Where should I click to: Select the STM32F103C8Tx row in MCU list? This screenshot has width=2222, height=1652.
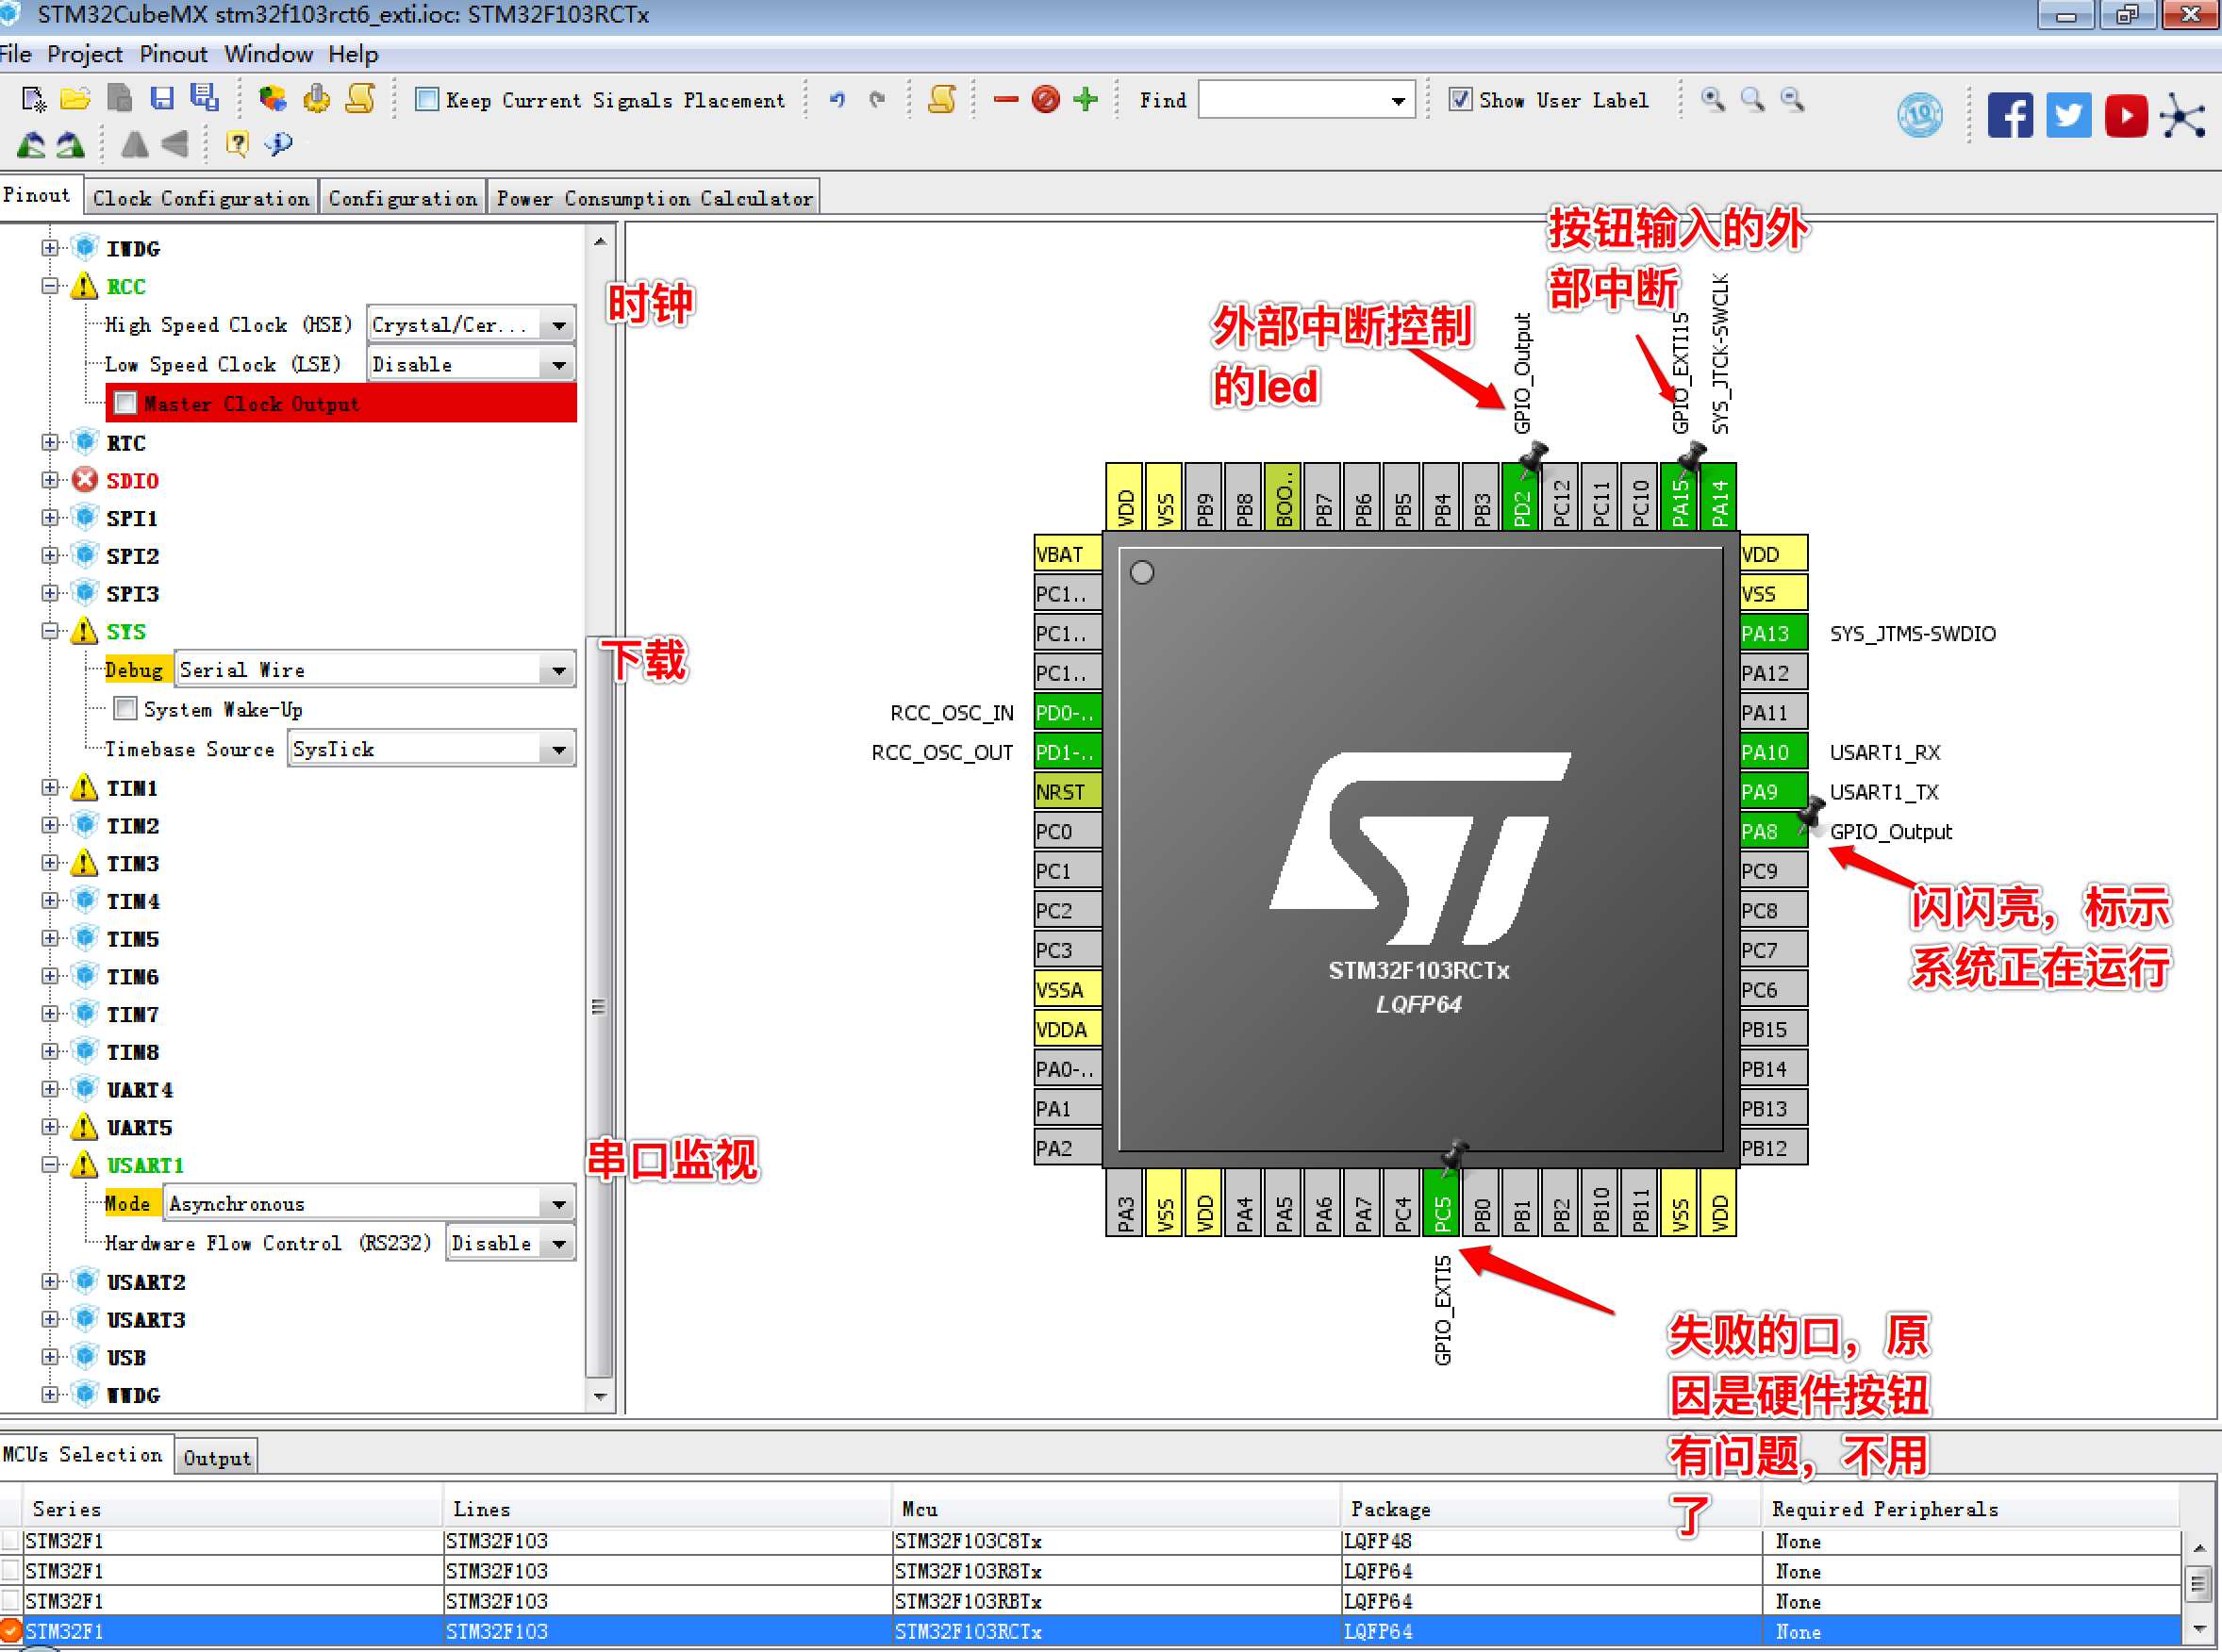click(x=968, y=1541)
